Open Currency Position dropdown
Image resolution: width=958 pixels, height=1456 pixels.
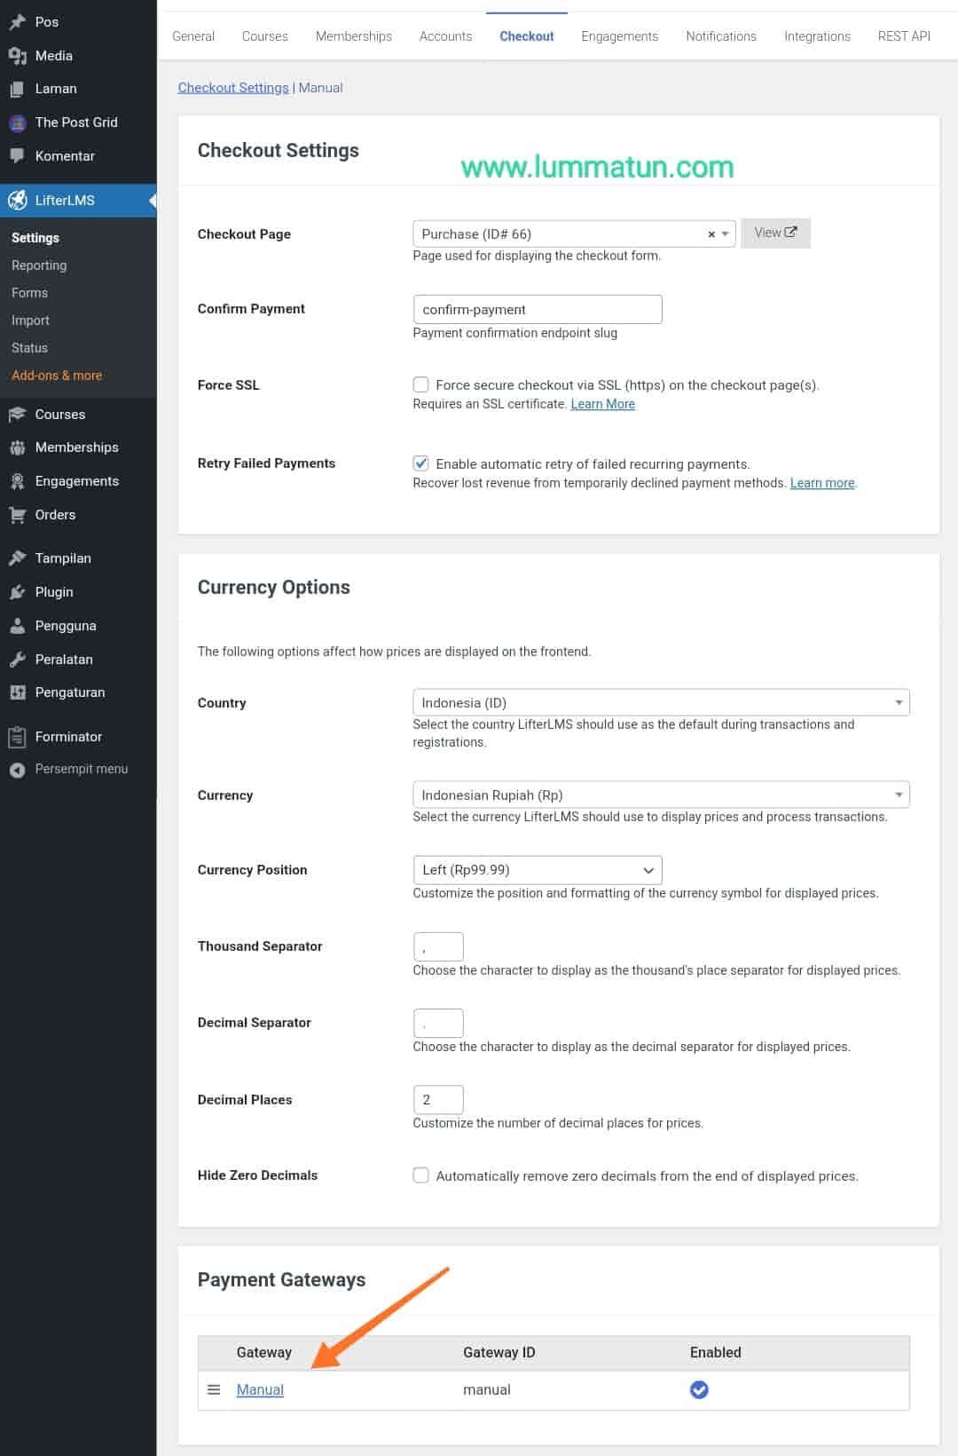pyautogui.click(x=538, y=870)
